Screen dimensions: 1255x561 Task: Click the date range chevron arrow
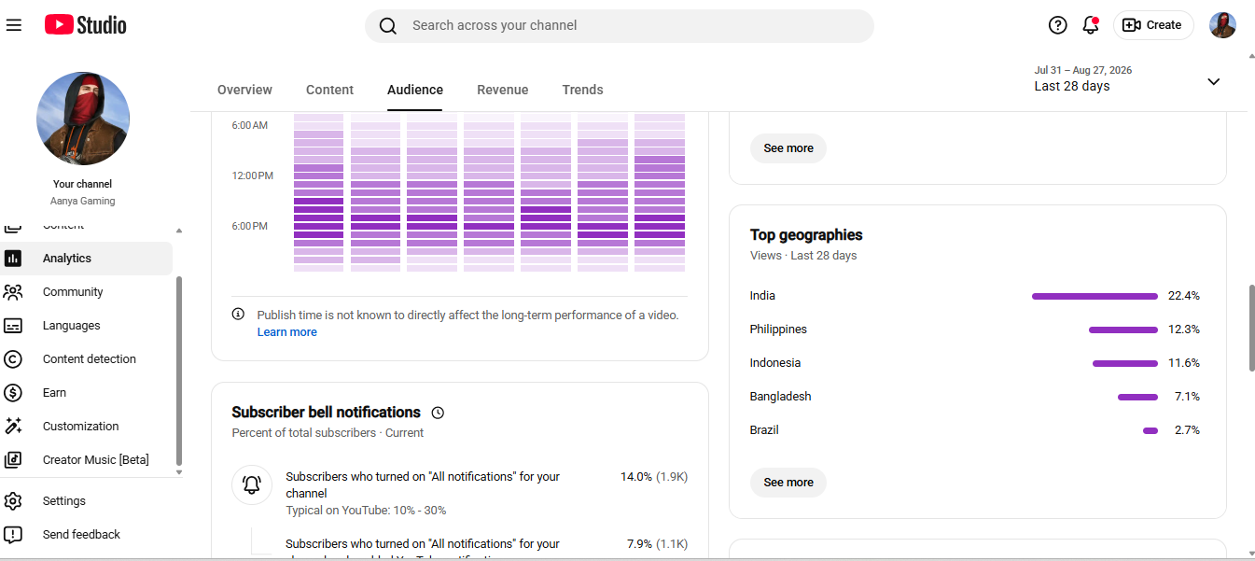[1214, 82]
